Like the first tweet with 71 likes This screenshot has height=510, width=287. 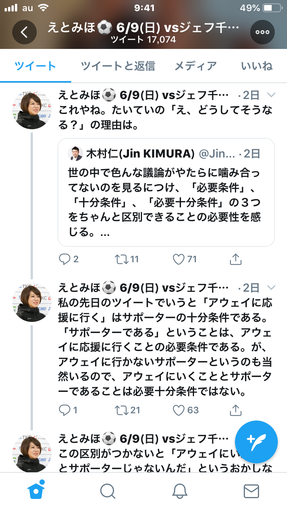(x=179, y=259)
